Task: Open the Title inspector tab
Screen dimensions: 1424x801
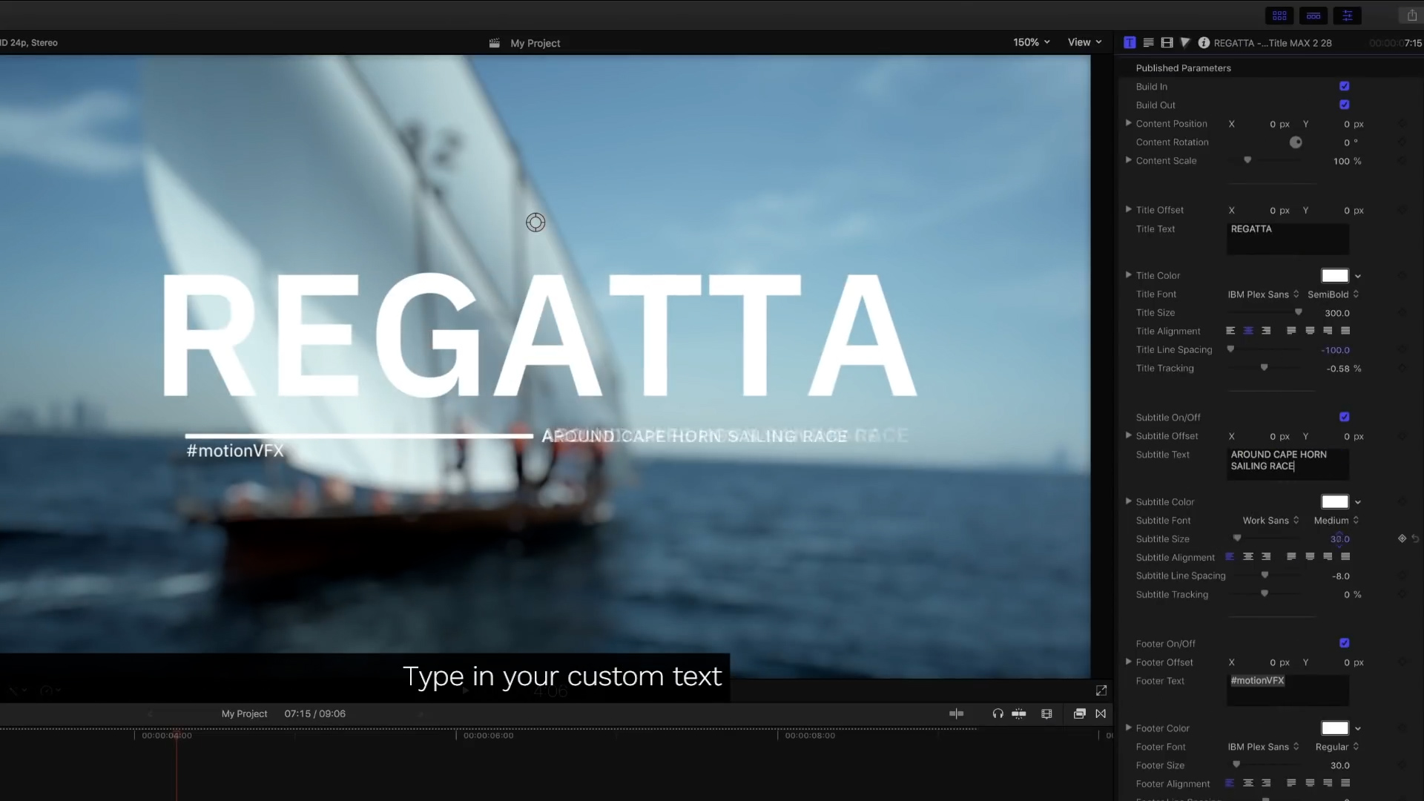Action: [1130, 43]
